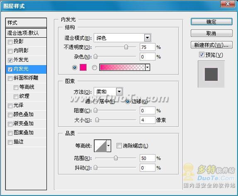Check the 消除锯齿 anti-alias checkbox
238x196 pixels.
[119, 146]
